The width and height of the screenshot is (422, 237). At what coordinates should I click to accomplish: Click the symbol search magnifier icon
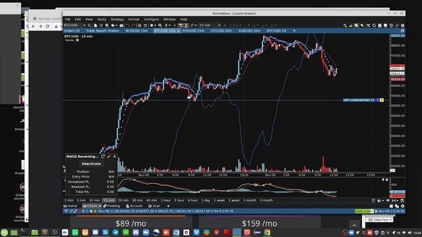pyautogui.click(x=90, y=25)
